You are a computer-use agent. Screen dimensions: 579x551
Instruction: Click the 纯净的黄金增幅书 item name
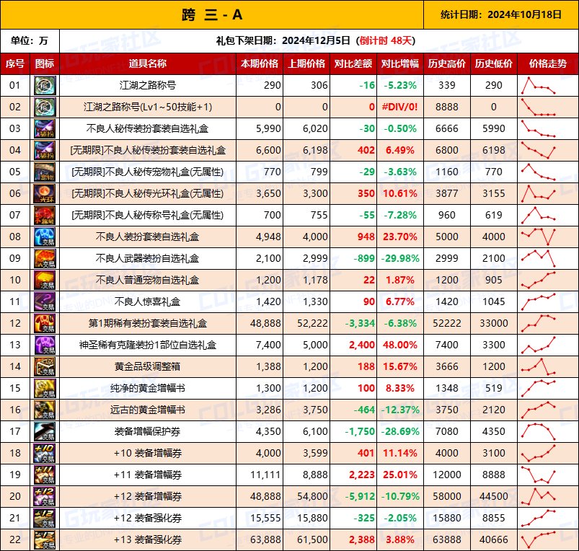point(148,388)
